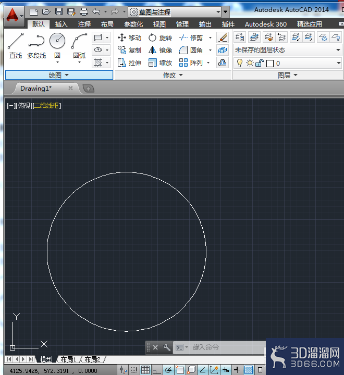Expand the 绘图 panel
Viewport: 344px width, 375px height.
click(x=59, y=76)
